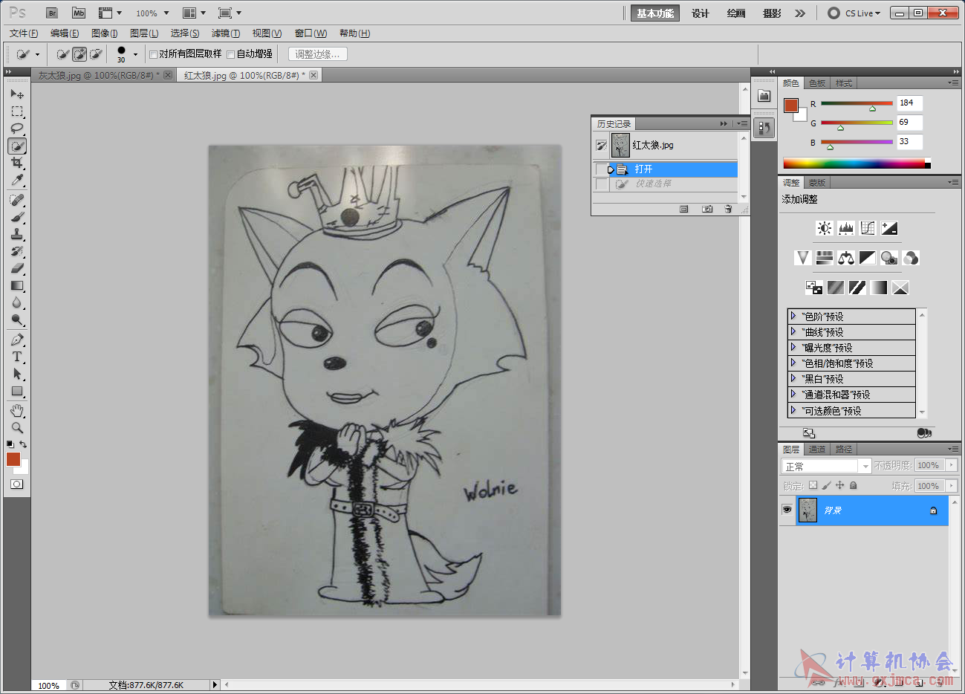Add an Exposure adjustment

point(889,228)
